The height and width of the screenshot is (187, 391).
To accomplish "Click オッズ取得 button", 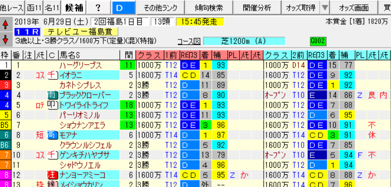I will (301, 8).
